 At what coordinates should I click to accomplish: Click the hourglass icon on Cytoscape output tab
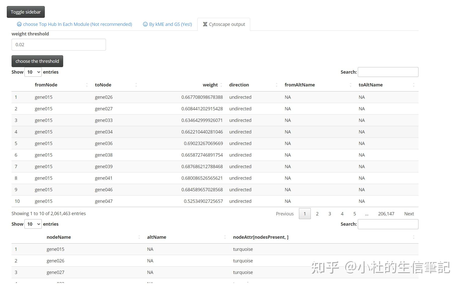[x=205, y=24]
